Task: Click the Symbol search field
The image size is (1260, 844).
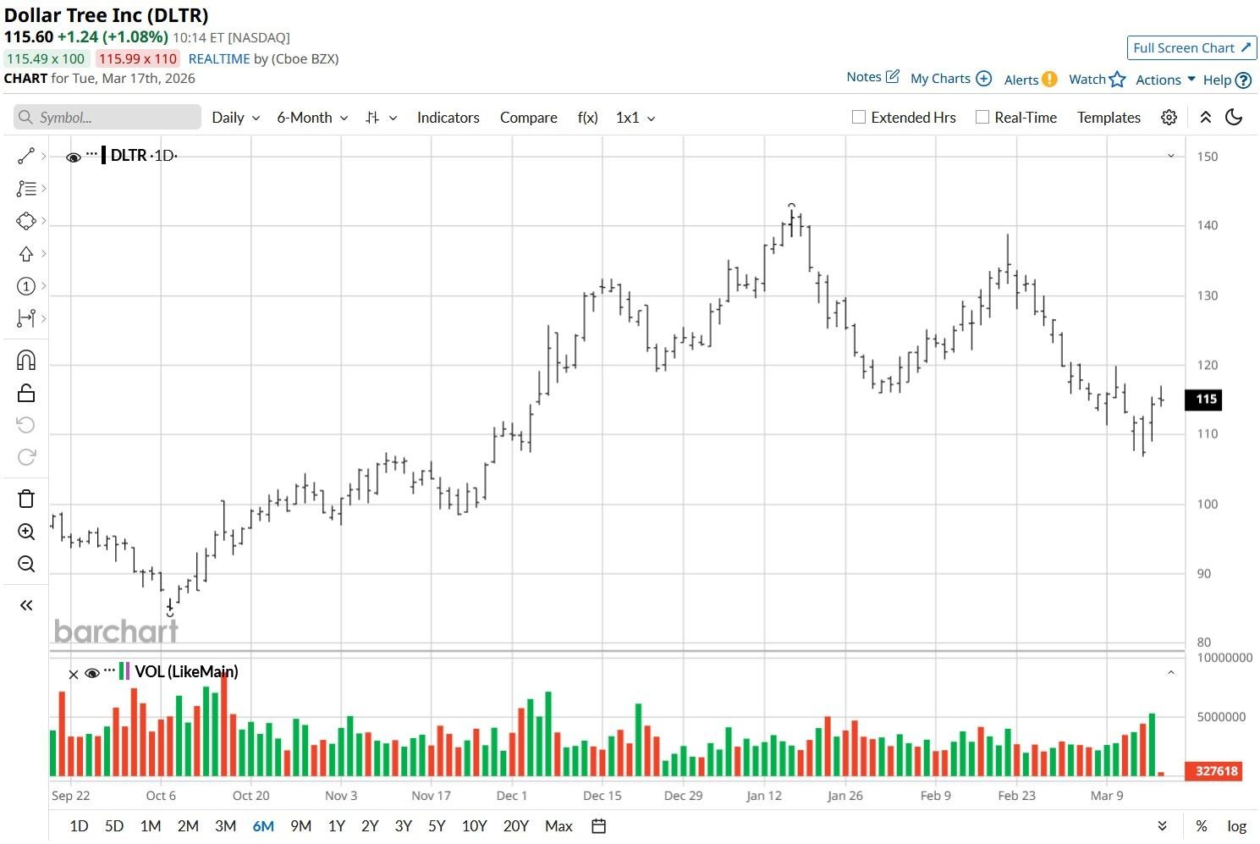Action: tap(107, 118)
